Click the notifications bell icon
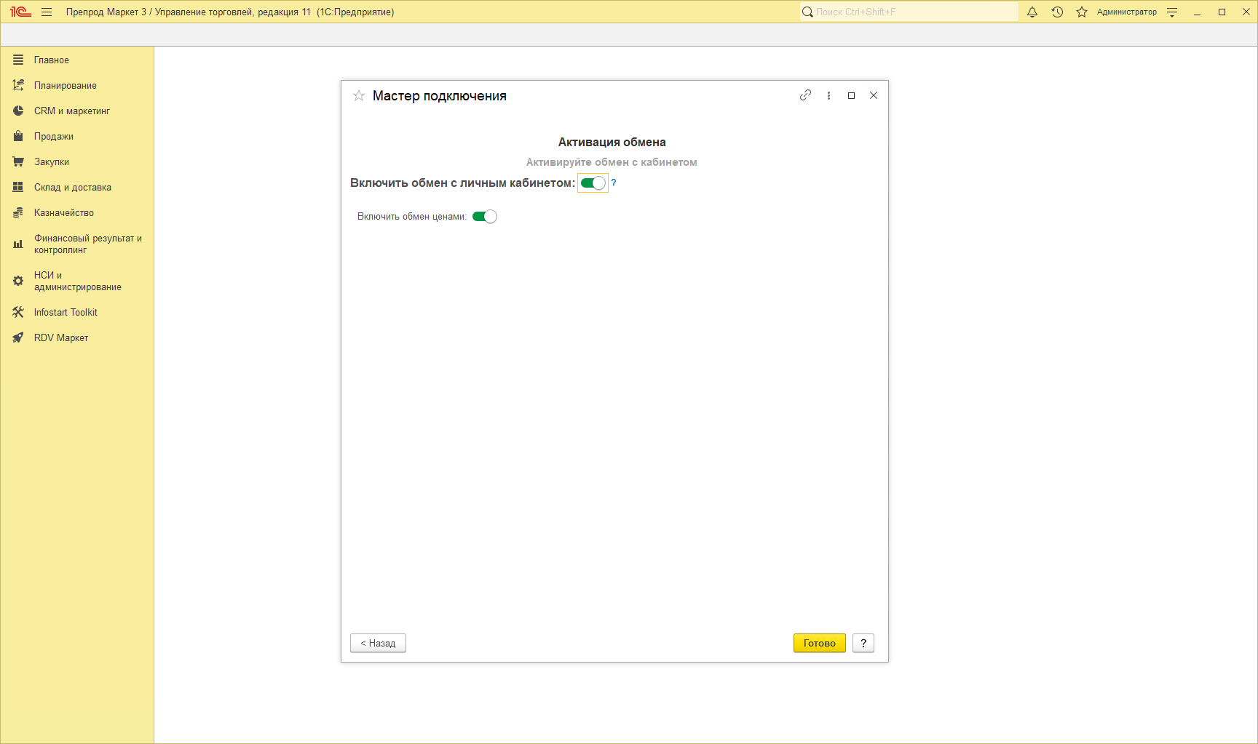 click(x=1032, y=12)
